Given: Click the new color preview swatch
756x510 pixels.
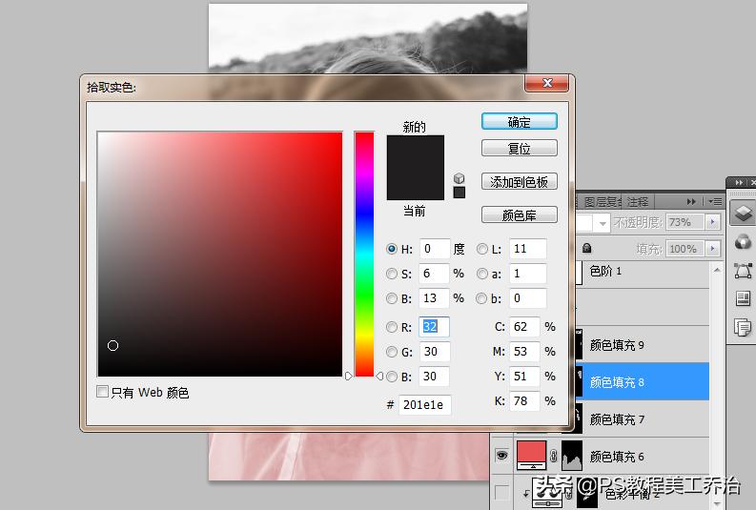Looking at the screenshot, I should click(416, 152).
